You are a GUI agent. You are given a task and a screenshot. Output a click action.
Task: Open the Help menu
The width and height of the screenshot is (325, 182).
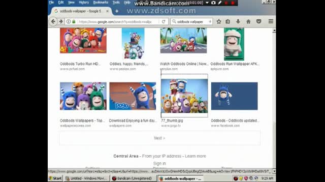[127, 3]
